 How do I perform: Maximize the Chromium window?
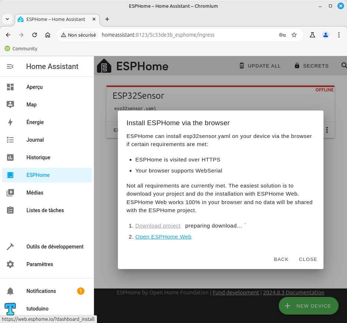click(330, 6)
